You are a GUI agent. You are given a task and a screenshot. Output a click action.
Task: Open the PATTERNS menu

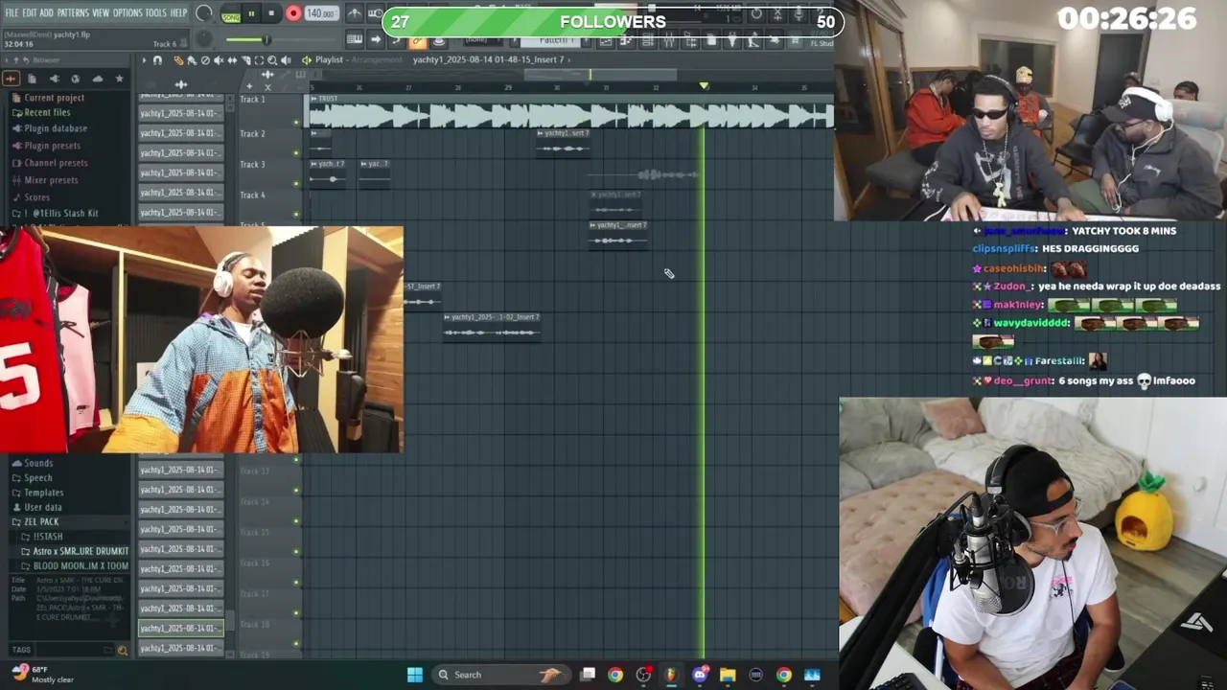click(x=73, y=13)
